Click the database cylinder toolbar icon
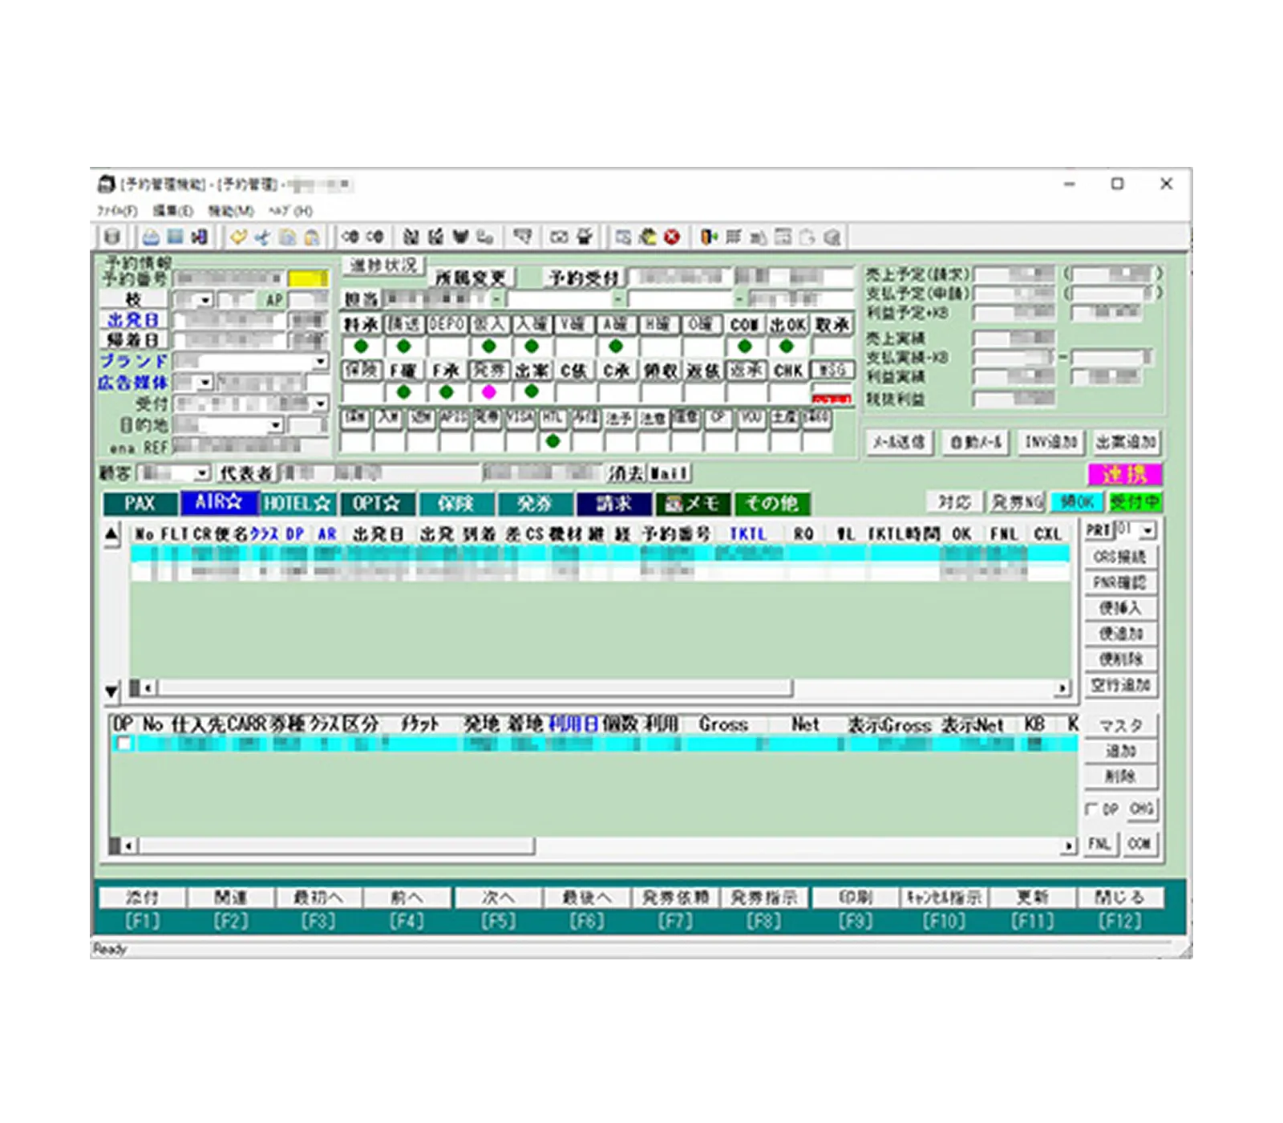The width and height of the screenshot is (1283, 1123). click(x=112, y=237)
